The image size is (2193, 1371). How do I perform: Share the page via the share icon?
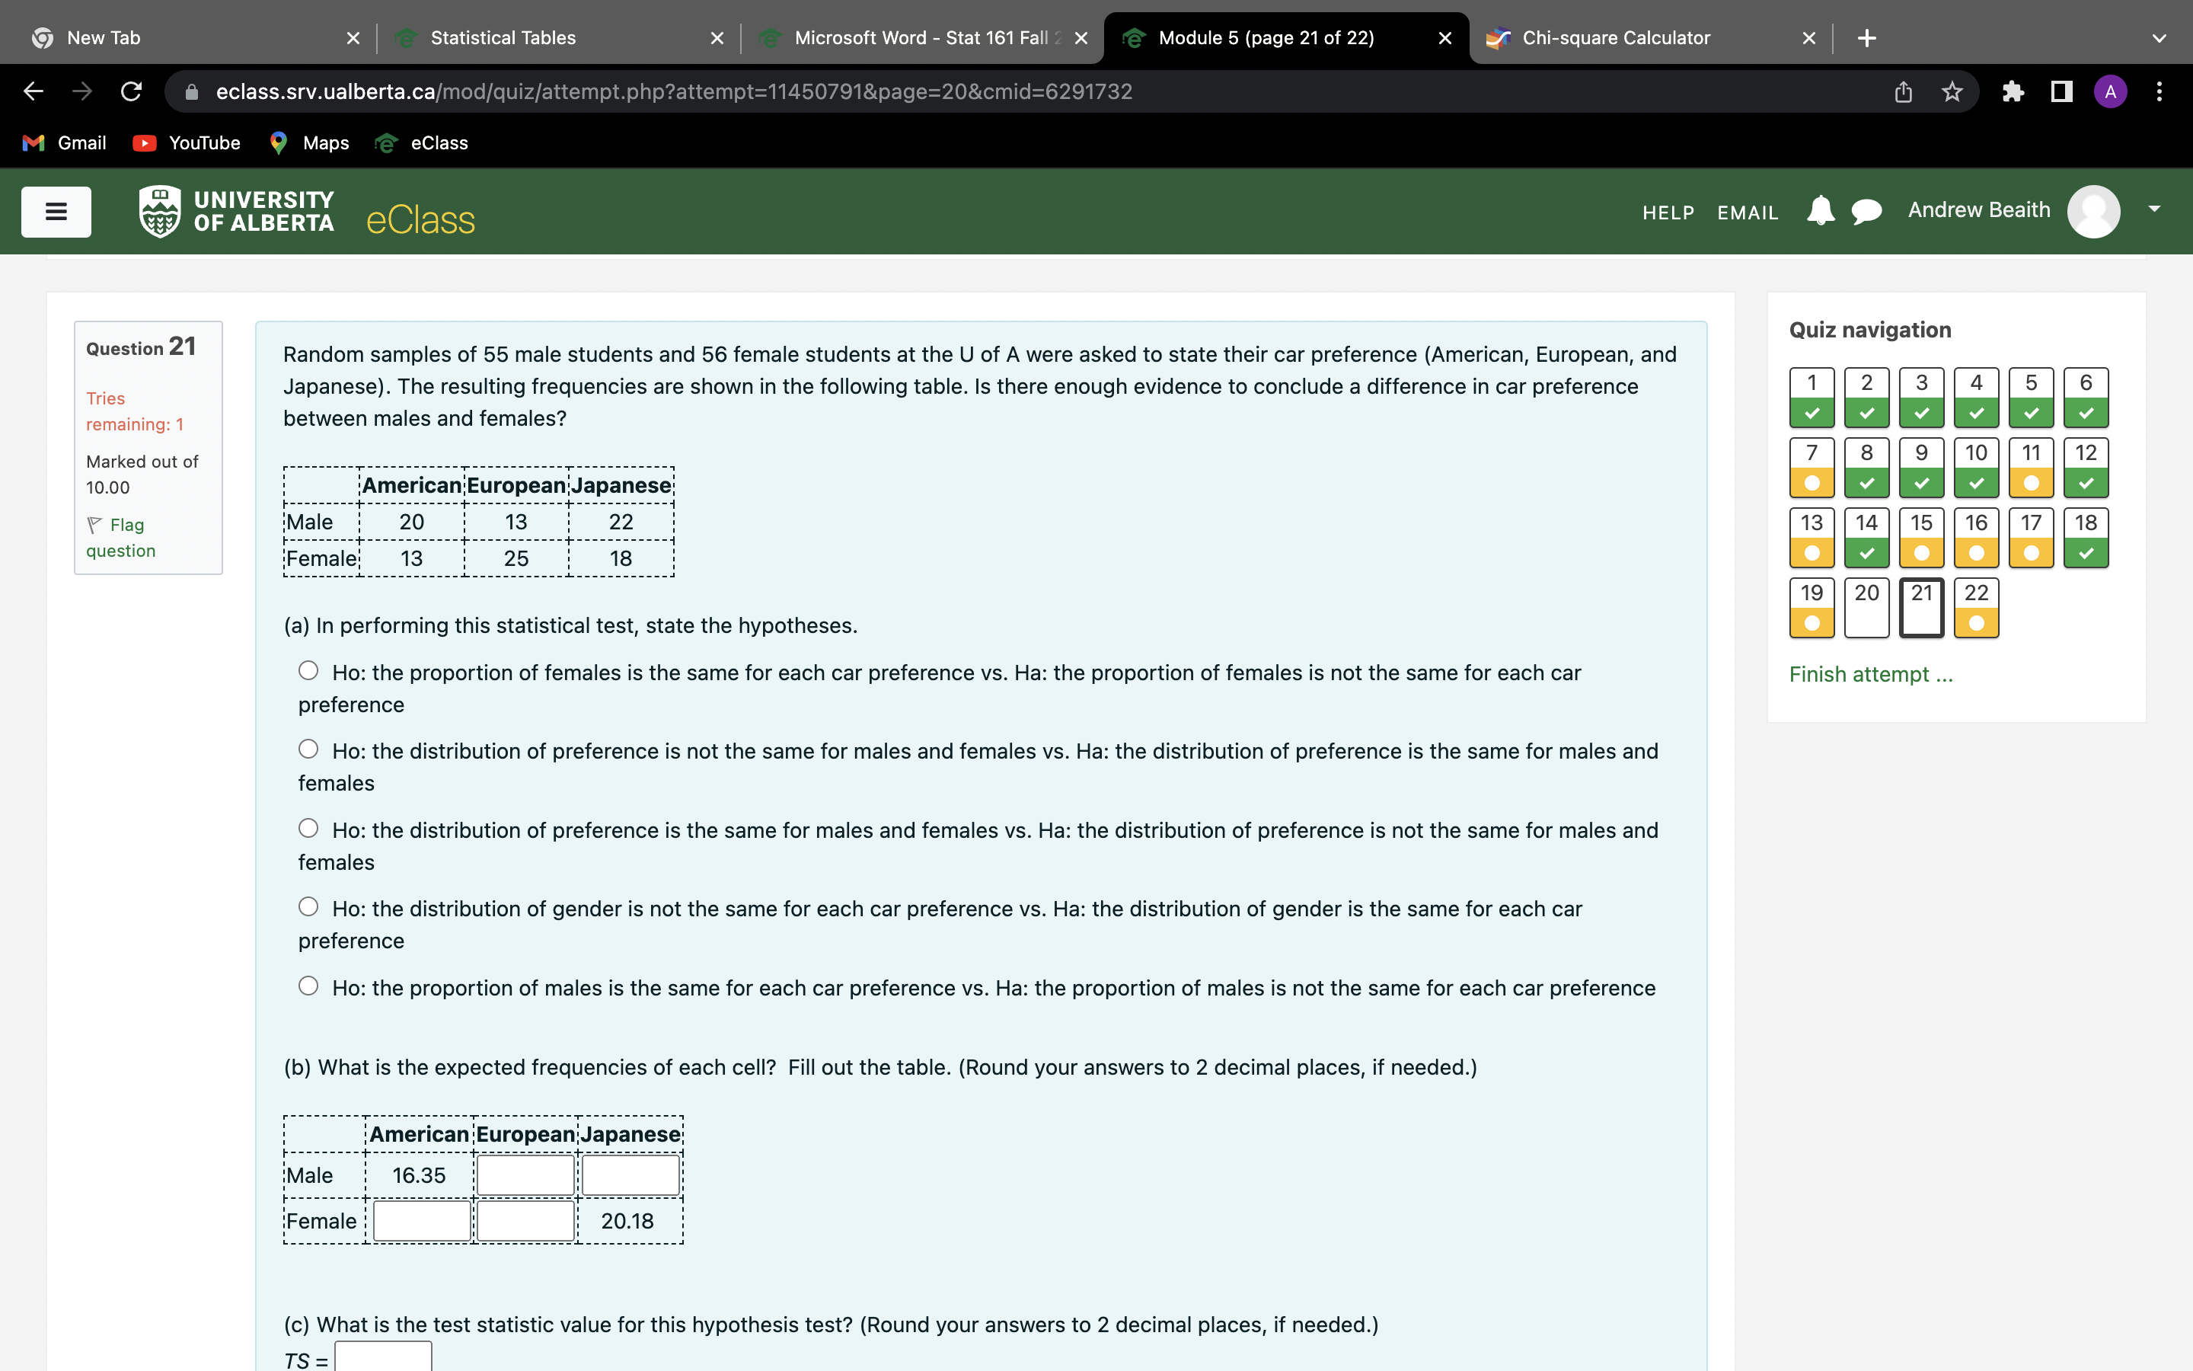tap(1902, 91)
